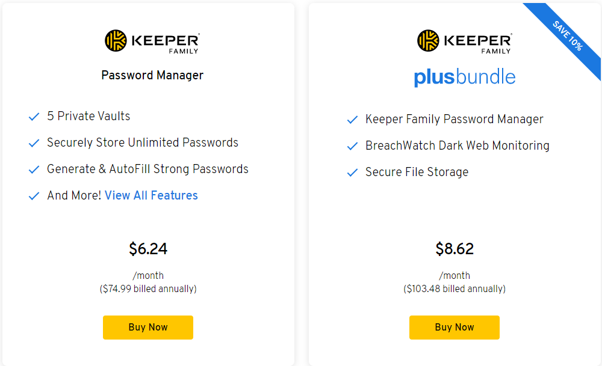The image size is (602, 366).
Task: Select the Password Manager plan title
Action: (152, 75)
